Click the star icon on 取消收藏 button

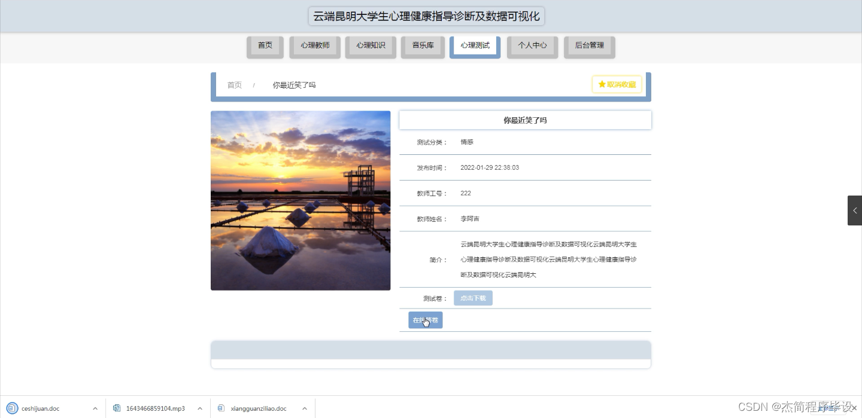coord(602,84)
